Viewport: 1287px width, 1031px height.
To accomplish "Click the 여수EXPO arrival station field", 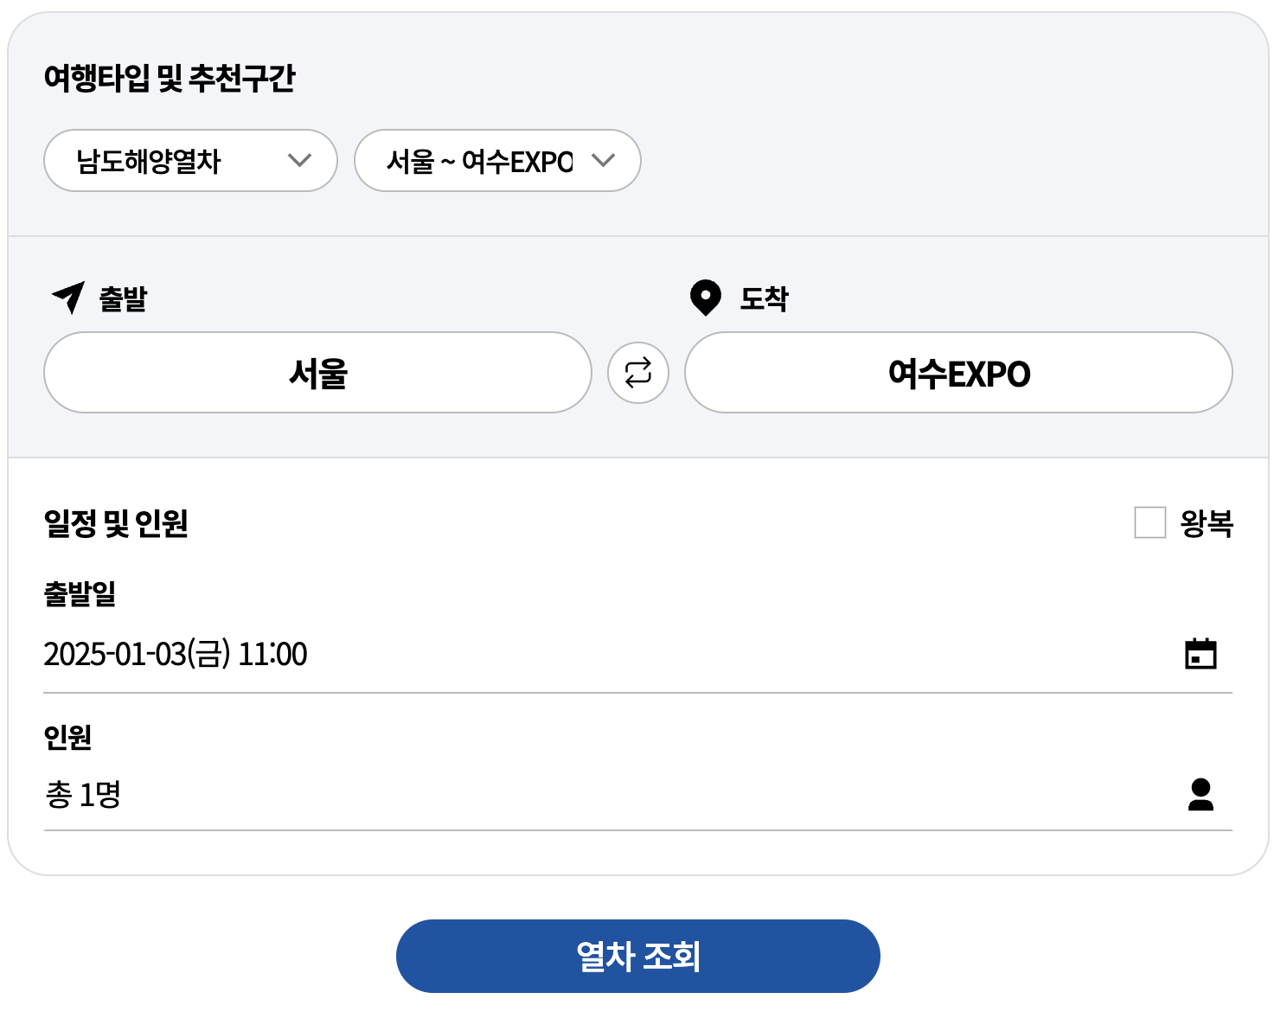I will pyautogui.click(x=957, y=373).
